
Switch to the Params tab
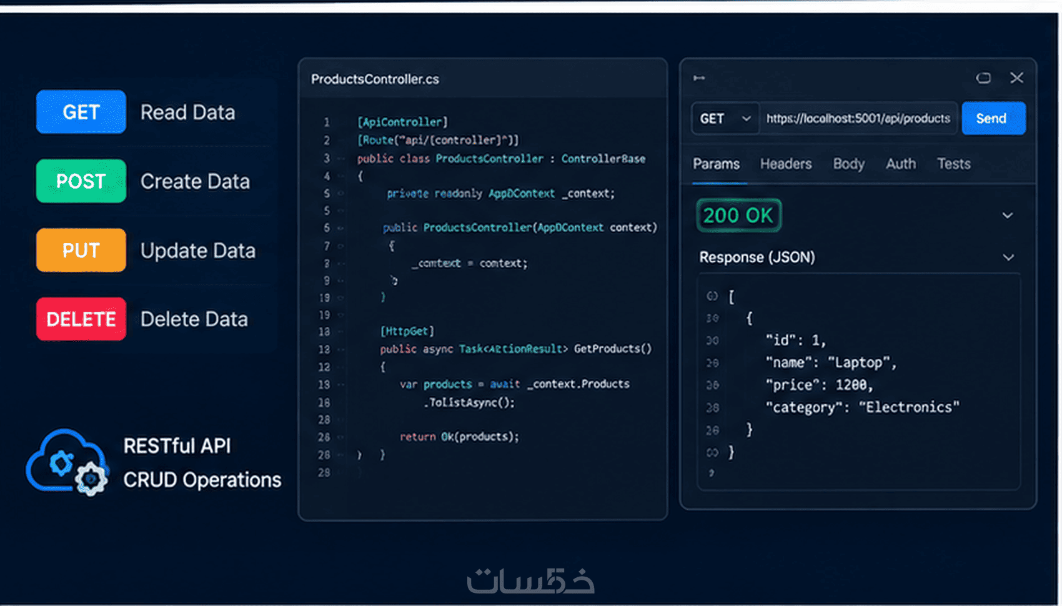[x=716, y=164]
